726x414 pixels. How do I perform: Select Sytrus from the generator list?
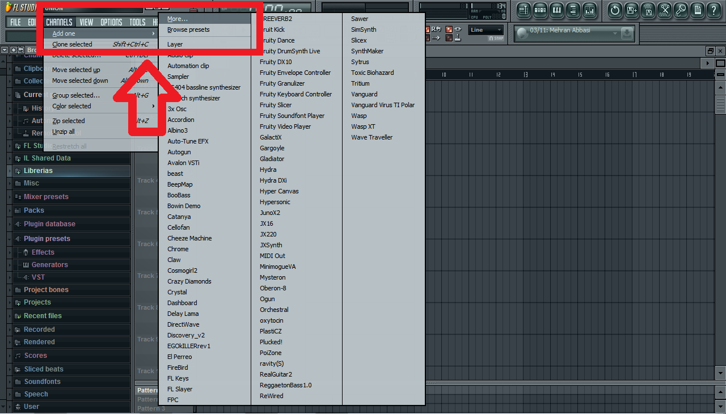tap(383, 62)
